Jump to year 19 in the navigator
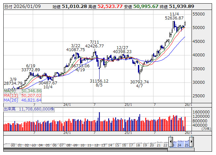This screenshot has width=216, height=155. 145,145
